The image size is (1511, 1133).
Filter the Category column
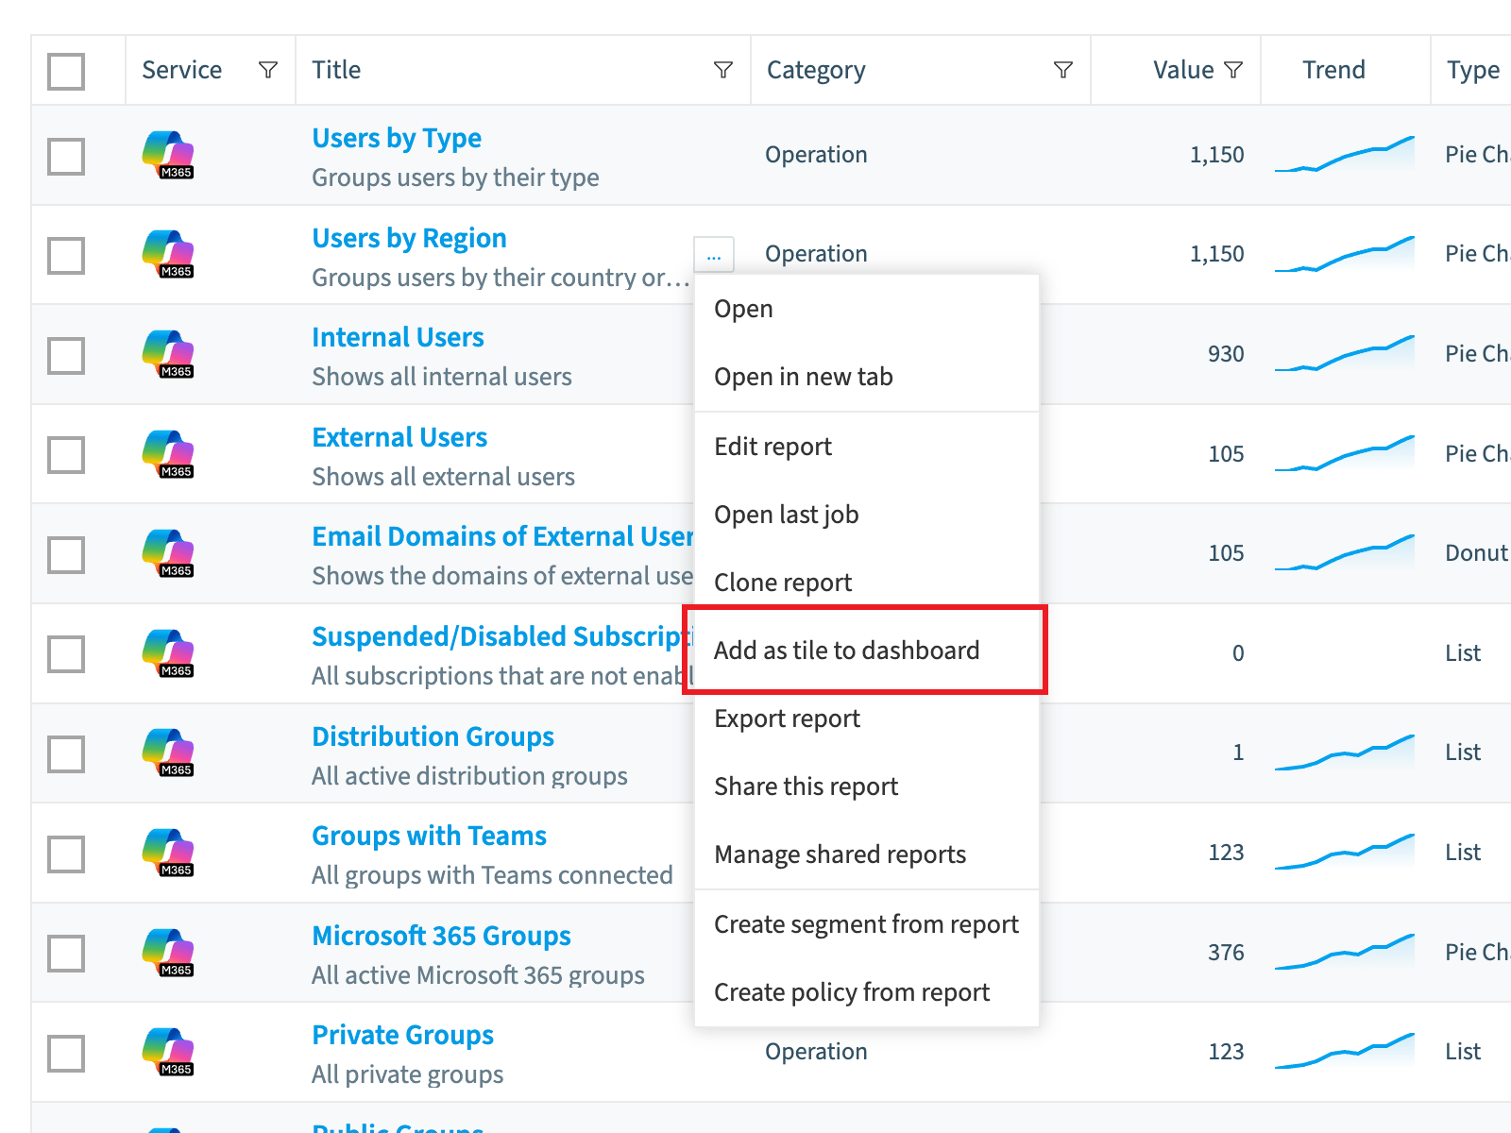click(1063, 70)
